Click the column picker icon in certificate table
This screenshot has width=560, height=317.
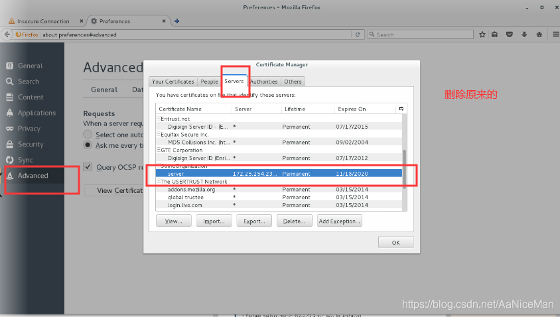point(401,109)
